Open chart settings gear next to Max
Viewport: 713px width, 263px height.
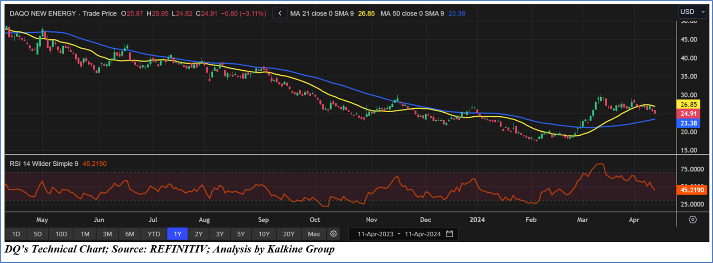point(333,234)
